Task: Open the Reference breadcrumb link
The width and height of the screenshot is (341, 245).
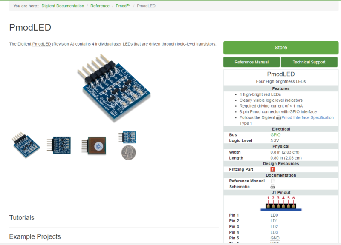Action: tap(99, 6)
